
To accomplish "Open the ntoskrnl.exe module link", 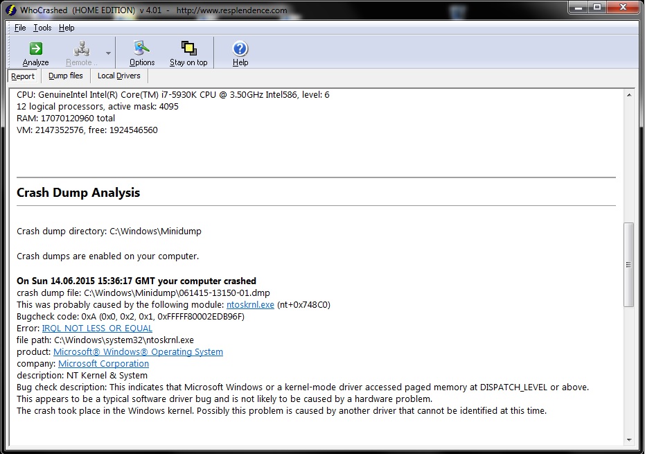I will coord(250,304).
